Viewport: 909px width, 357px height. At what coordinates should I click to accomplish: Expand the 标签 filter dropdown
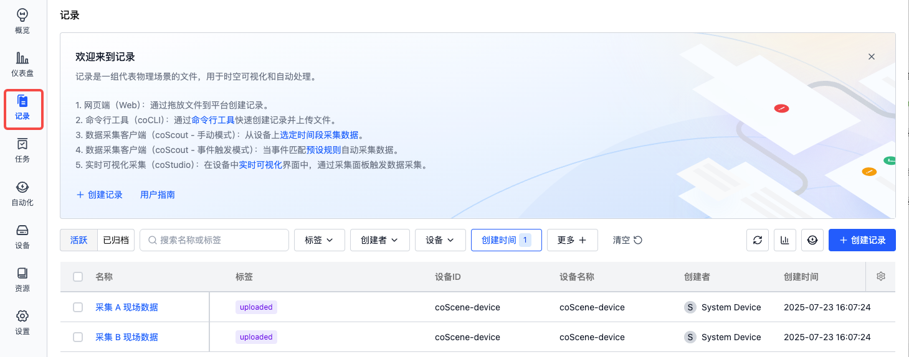pyautogui.click(x=320, y=240)
